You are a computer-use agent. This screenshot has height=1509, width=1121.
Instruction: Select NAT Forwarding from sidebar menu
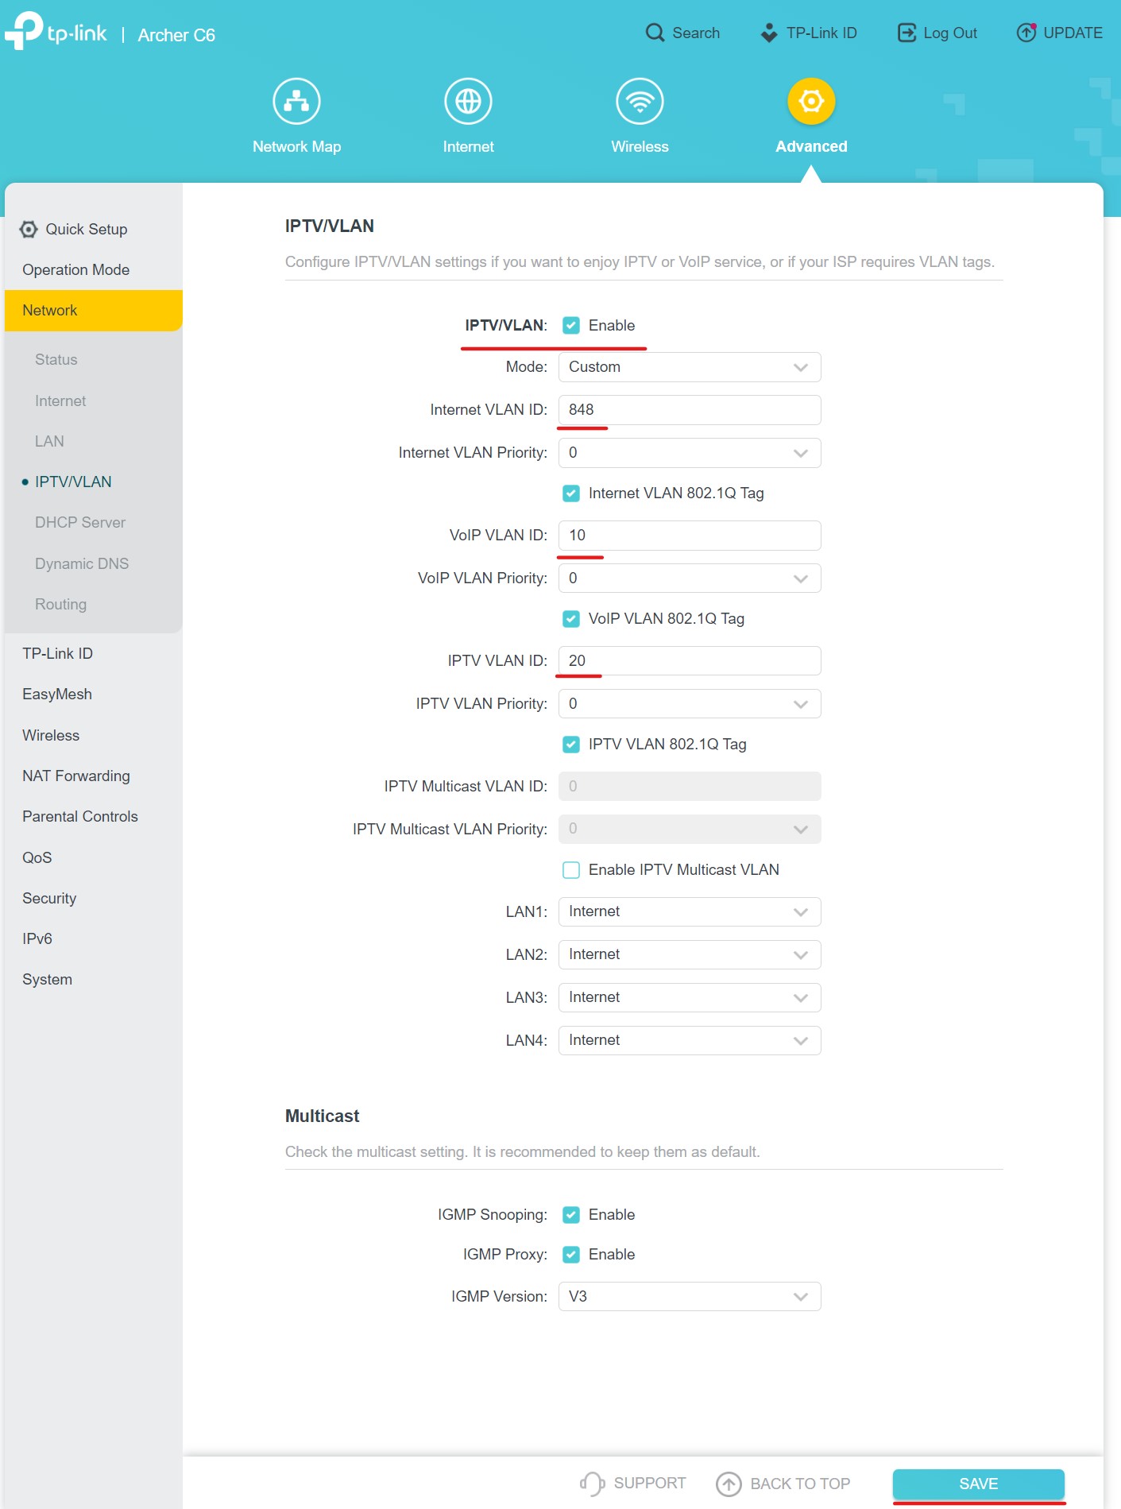[x=76, y=776]
